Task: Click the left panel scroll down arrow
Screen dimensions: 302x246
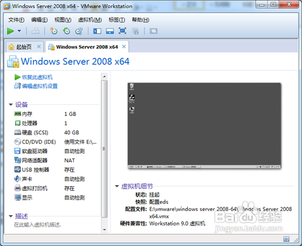Action: pos(104,230)
